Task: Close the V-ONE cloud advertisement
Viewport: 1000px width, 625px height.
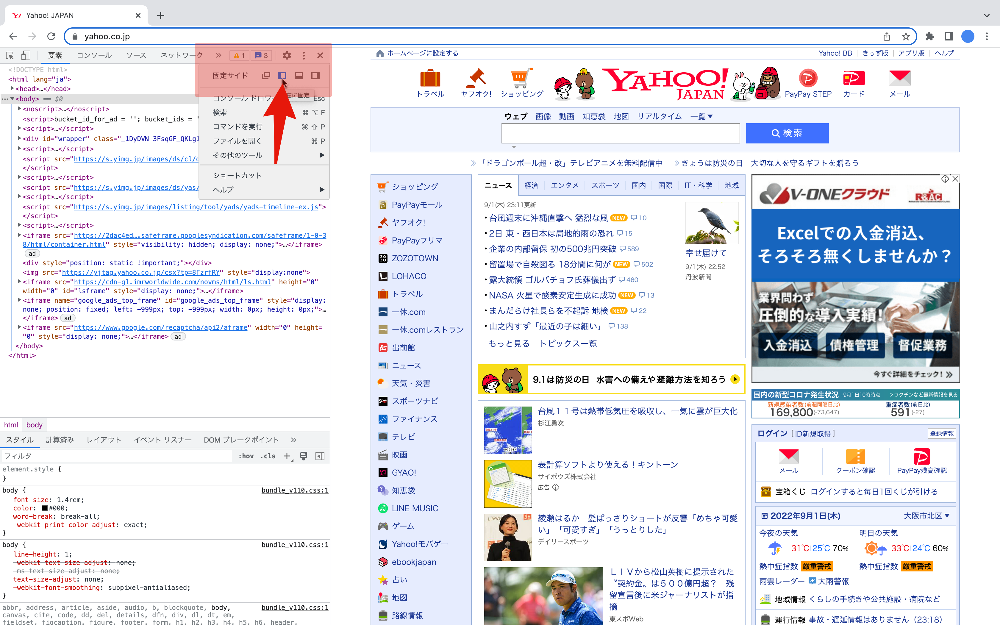Action: click(955, 179)
